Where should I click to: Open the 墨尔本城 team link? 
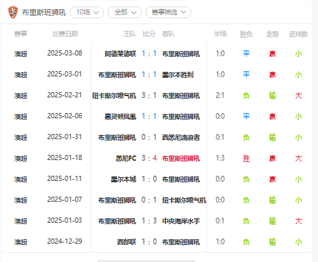(123, 179)
